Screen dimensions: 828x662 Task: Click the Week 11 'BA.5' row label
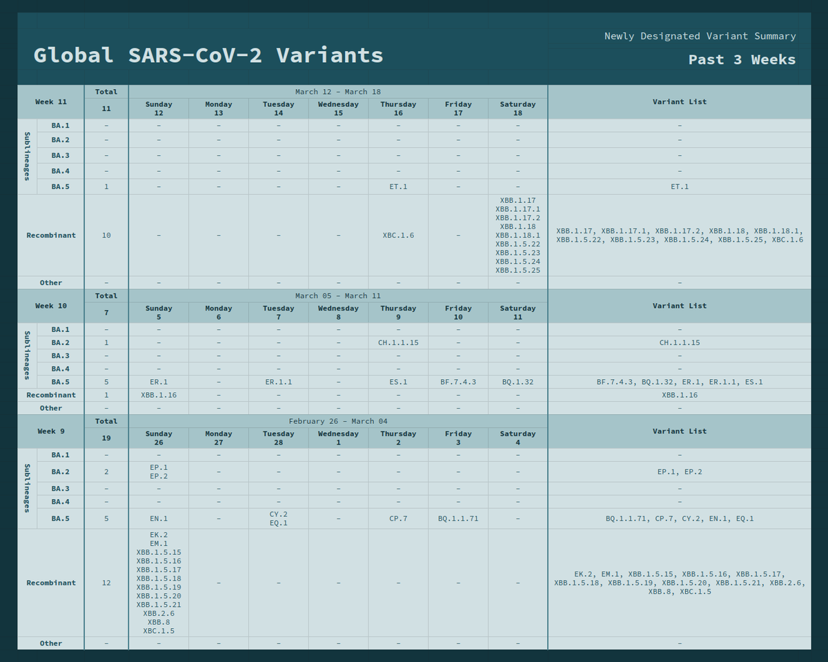click(61, 186)
